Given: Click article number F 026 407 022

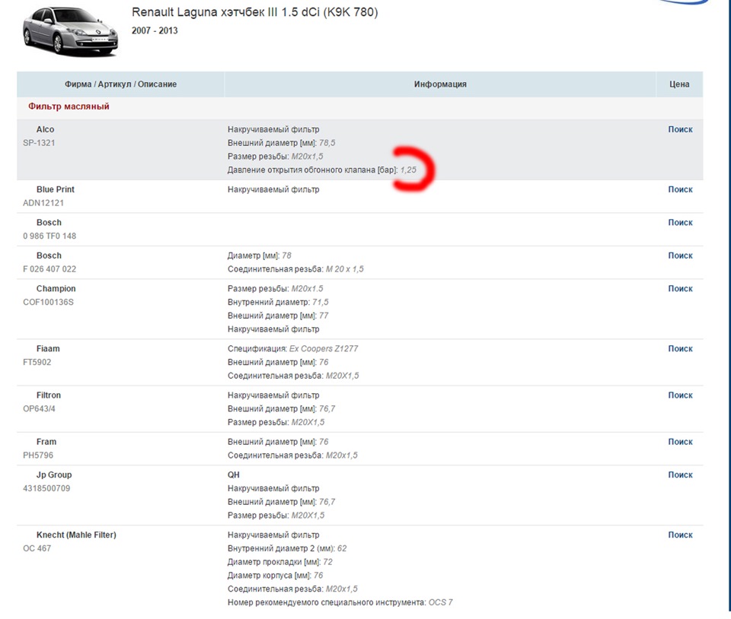Looking at the screenshot, I should pyautogui.click(x=49, y=269).
